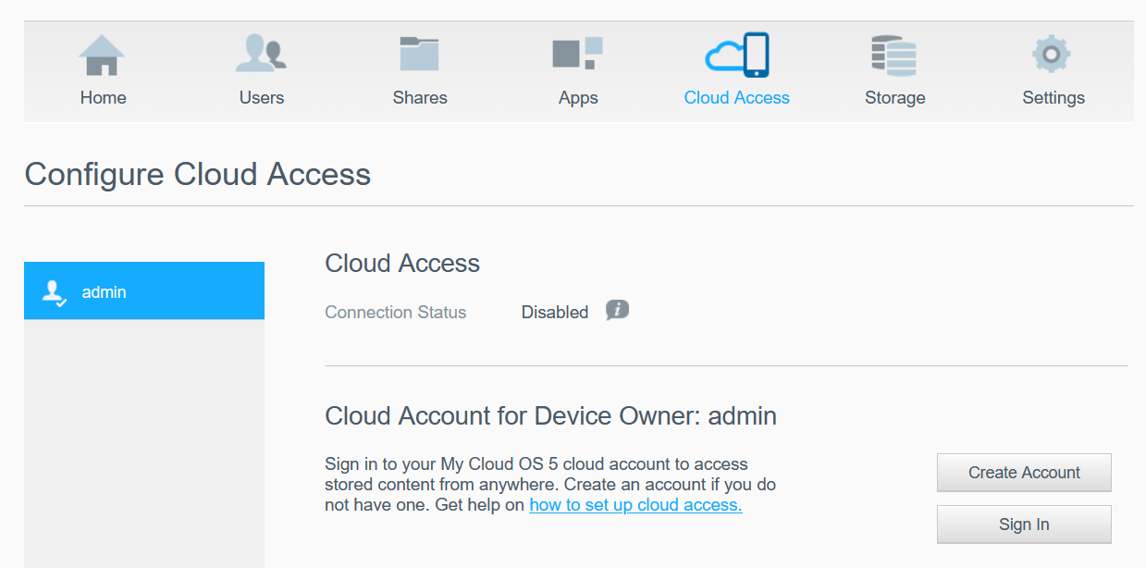
Task: Click the Storage disk stack icon
Action: 893,56
